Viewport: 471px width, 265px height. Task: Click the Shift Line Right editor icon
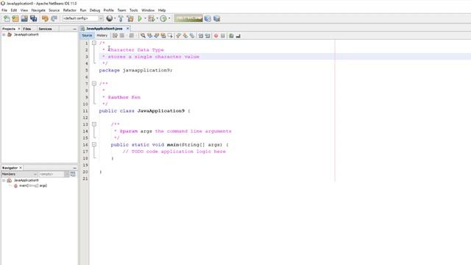coord(208,36)
